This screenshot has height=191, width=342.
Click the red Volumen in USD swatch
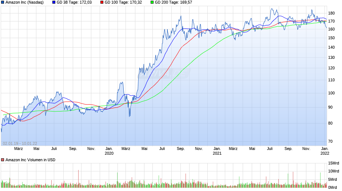tap(3, 160)
